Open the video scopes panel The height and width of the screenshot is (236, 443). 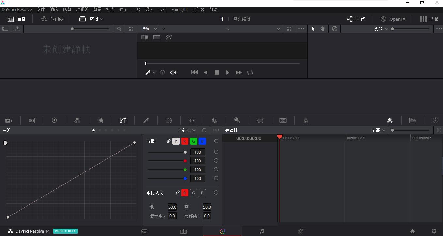click(x=413, y=120)
